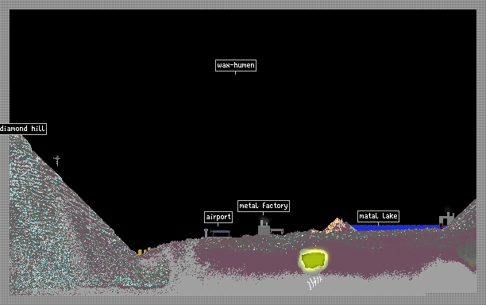486x305 pixels.
Task: Click the glowing yellow underground blob
Action: (x=314, y=260)
